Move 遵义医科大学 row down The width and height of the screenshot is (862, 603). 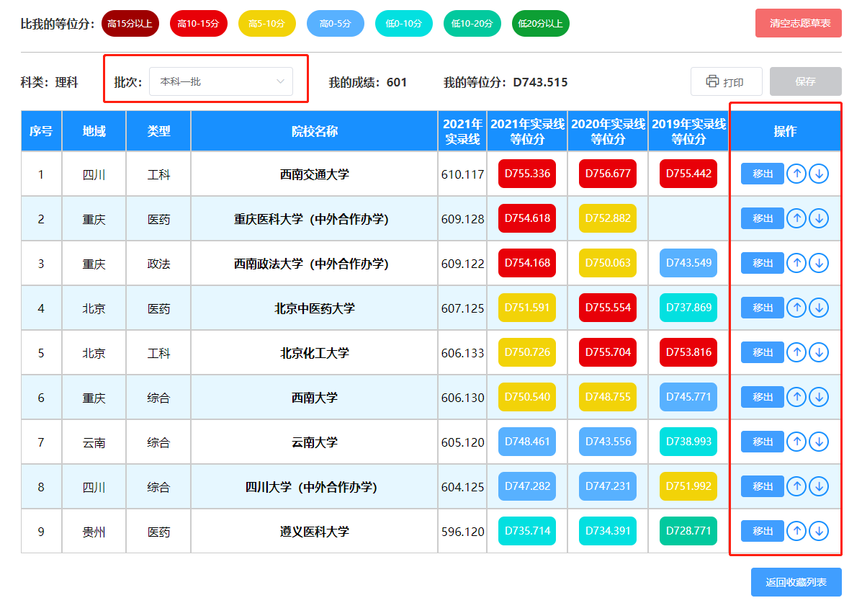819,531
